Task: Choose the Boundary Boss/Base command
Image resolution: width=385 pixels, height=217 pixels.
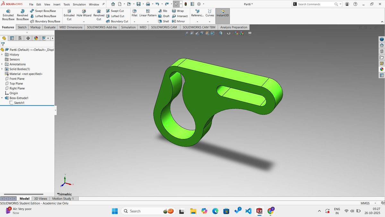Action: [45, 21]
